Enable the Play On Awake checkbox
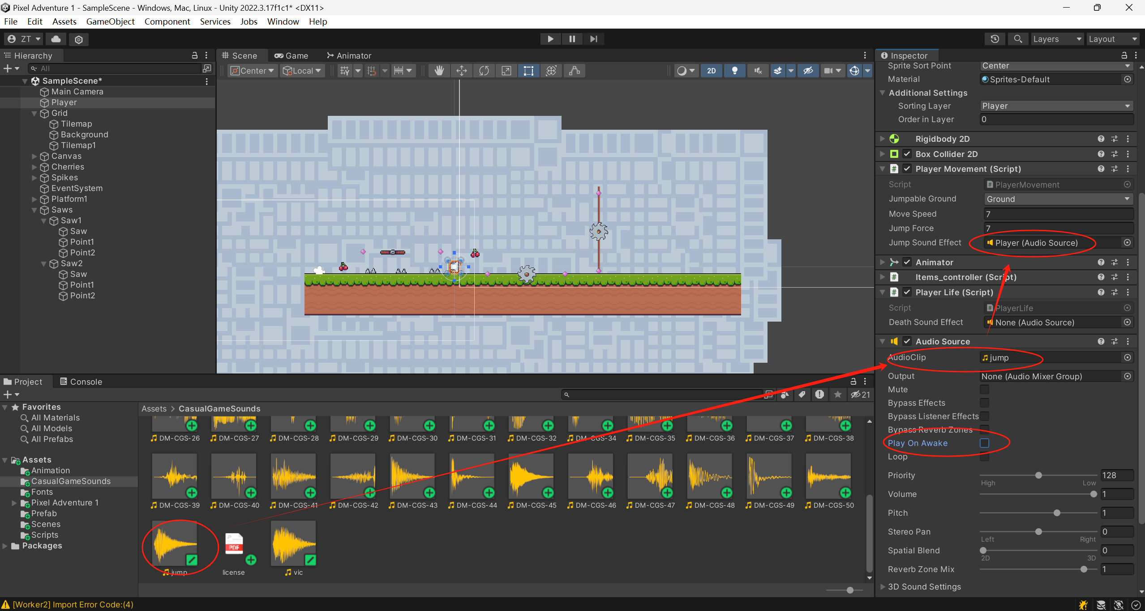The image size is (1145, 611). point(984,443)
